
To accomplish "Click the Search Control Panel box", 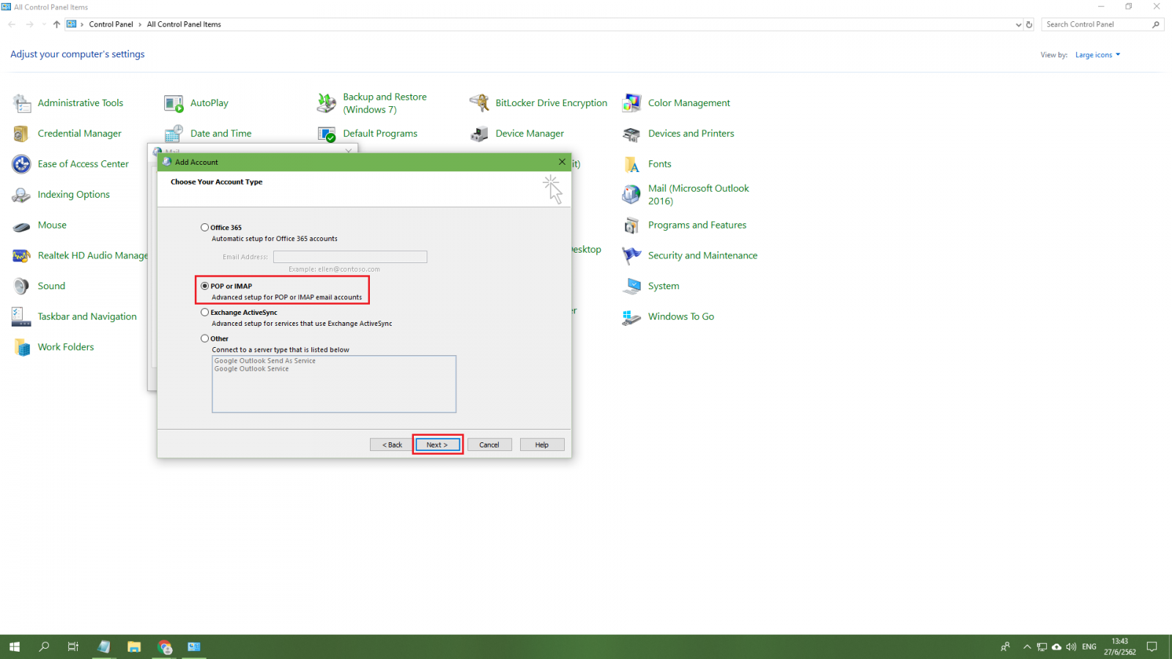I will click(1102, 24).
